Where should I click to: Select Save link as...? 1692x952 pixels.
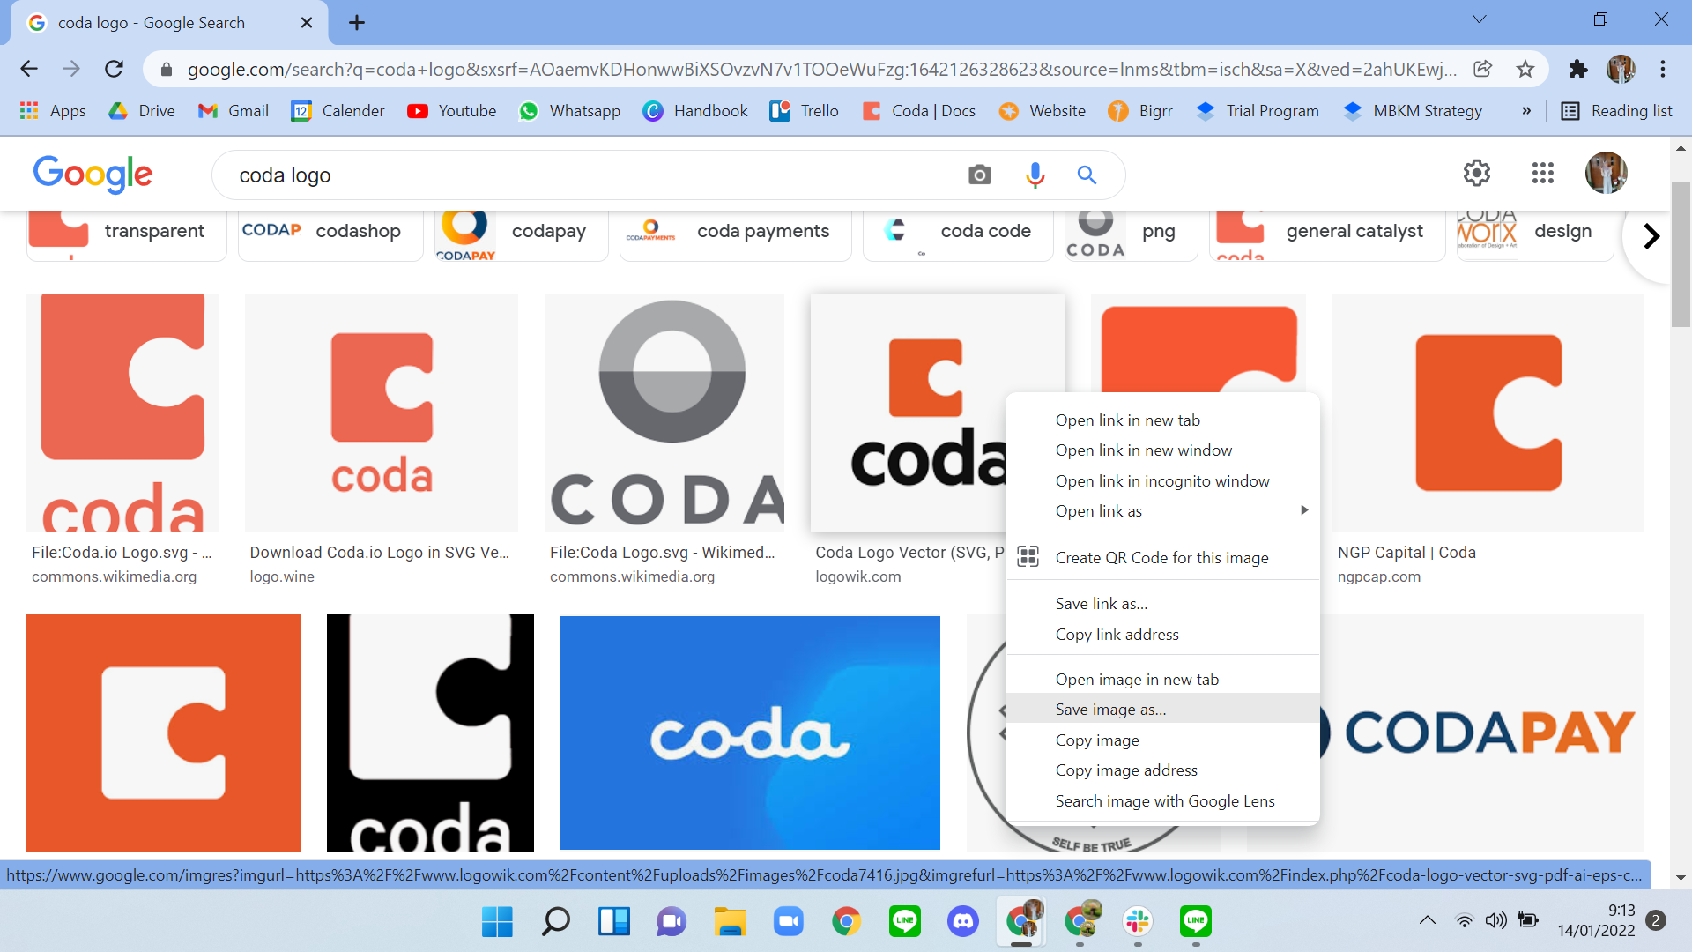(x=1162, y=603)
